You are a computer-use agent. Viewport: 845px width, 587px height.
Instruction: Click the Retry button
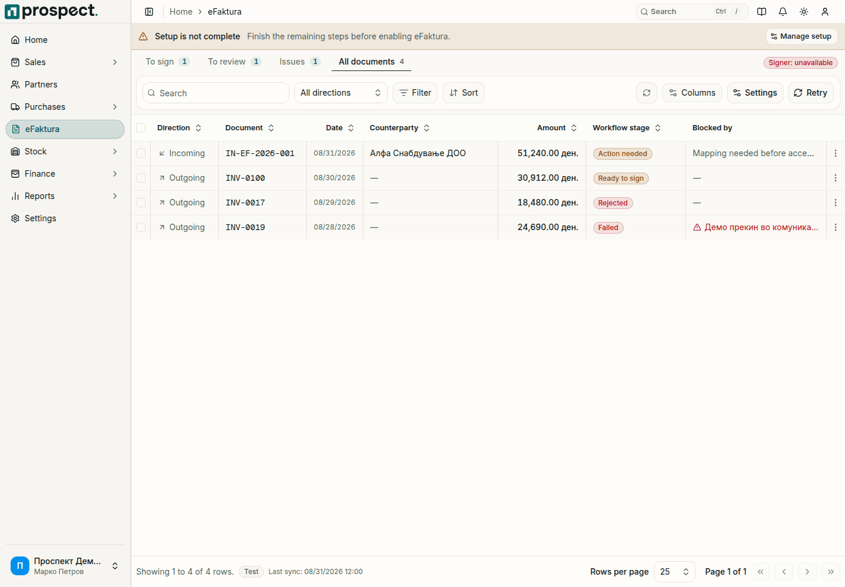811,93
